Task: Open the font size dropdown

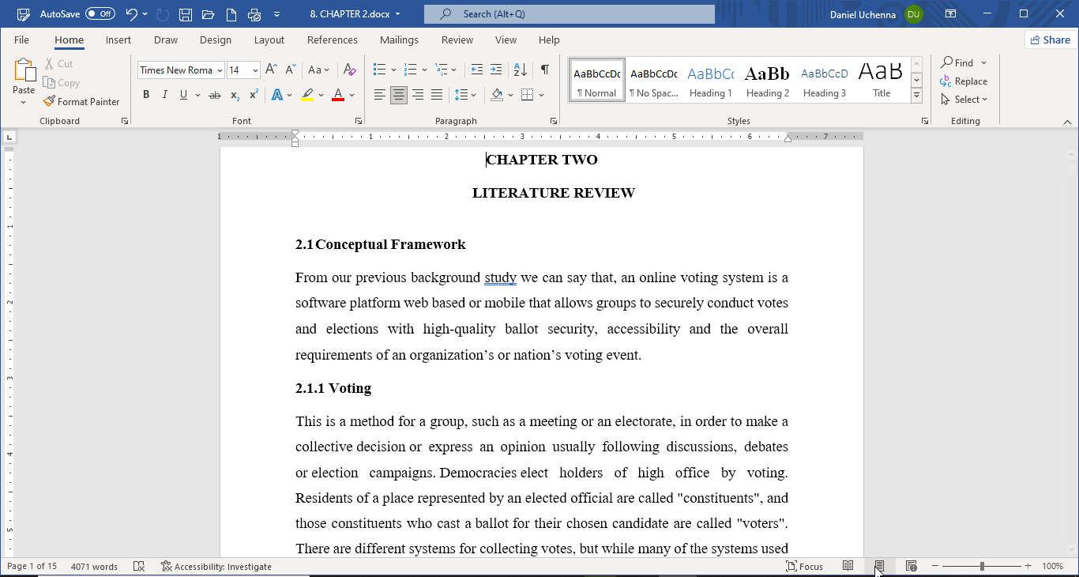Action: point(254,70)
